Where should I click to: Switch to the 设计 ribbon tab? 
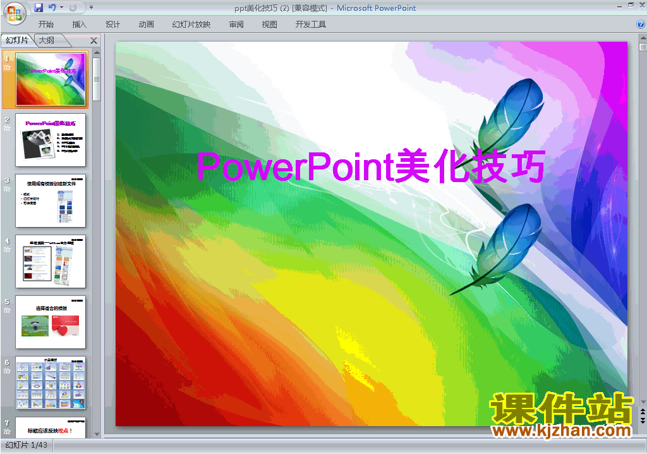click(x=112, y=25)
